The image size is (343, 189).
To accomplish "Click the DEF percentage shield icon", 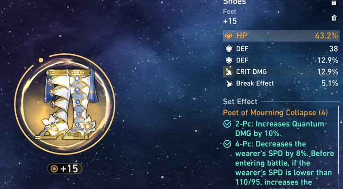I will [x=229, y=60].
